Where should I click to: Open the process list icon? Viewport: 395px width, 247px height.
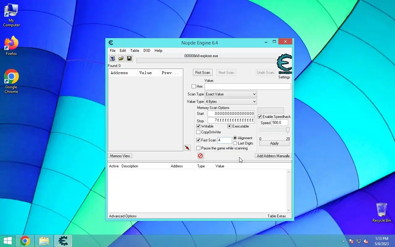click(112, 59)
